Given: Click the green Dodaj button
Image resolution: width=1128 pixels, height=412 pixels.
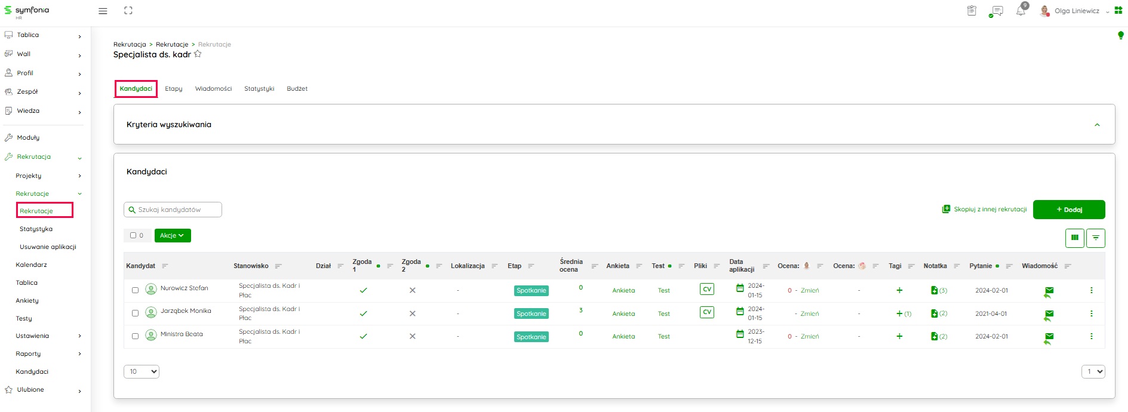Looking at the screenshot, I should 1069,210.
